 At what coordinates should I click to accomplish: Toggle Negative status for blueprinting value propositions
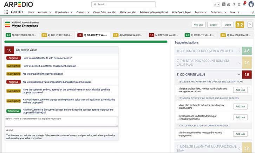pos(13,82)
